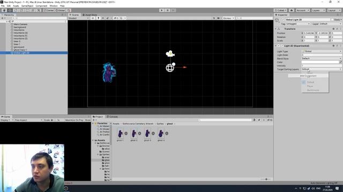Toggle pivot mode Center button
The width and height of the screenshot is (343, 192).
coord(49,10)
